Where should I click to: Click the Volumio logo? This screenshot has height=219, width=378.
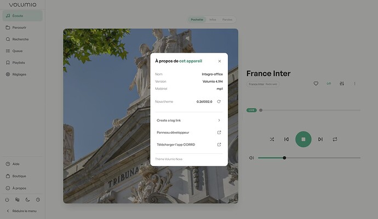(22, 4)
